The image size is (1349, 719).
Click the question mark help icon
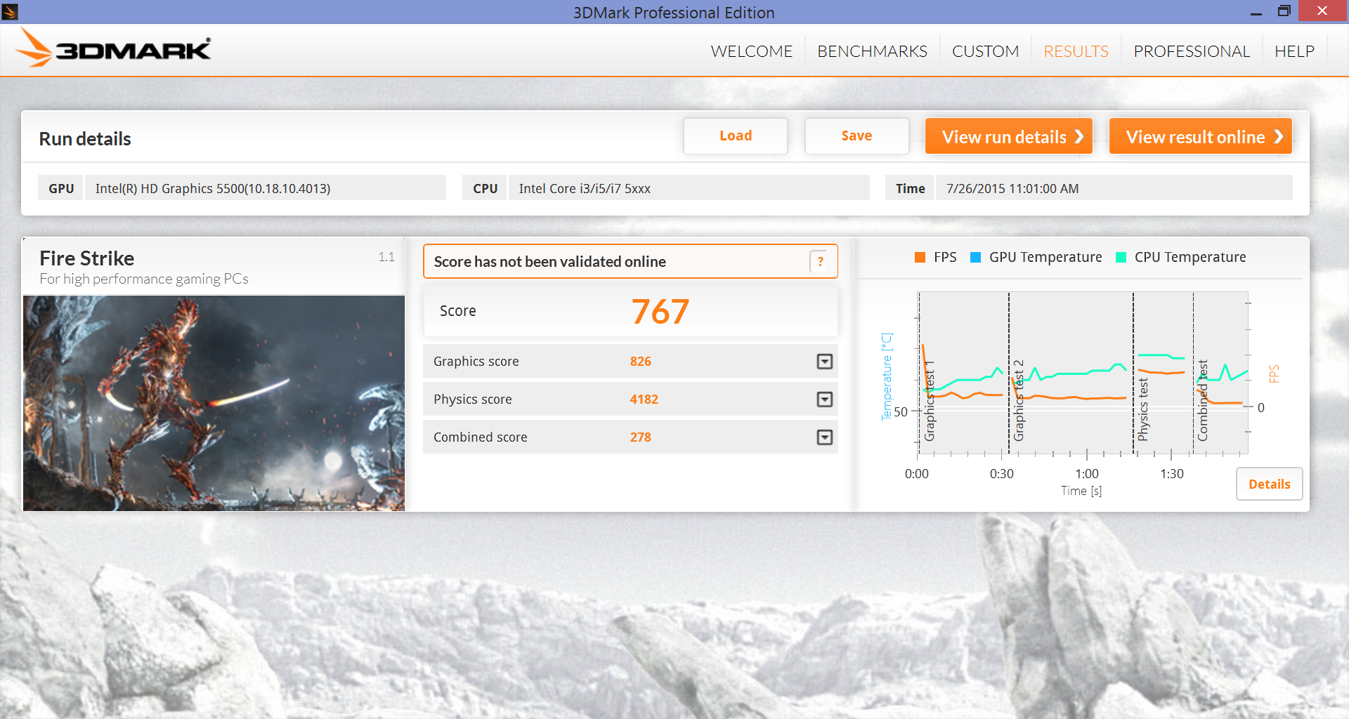819,261
